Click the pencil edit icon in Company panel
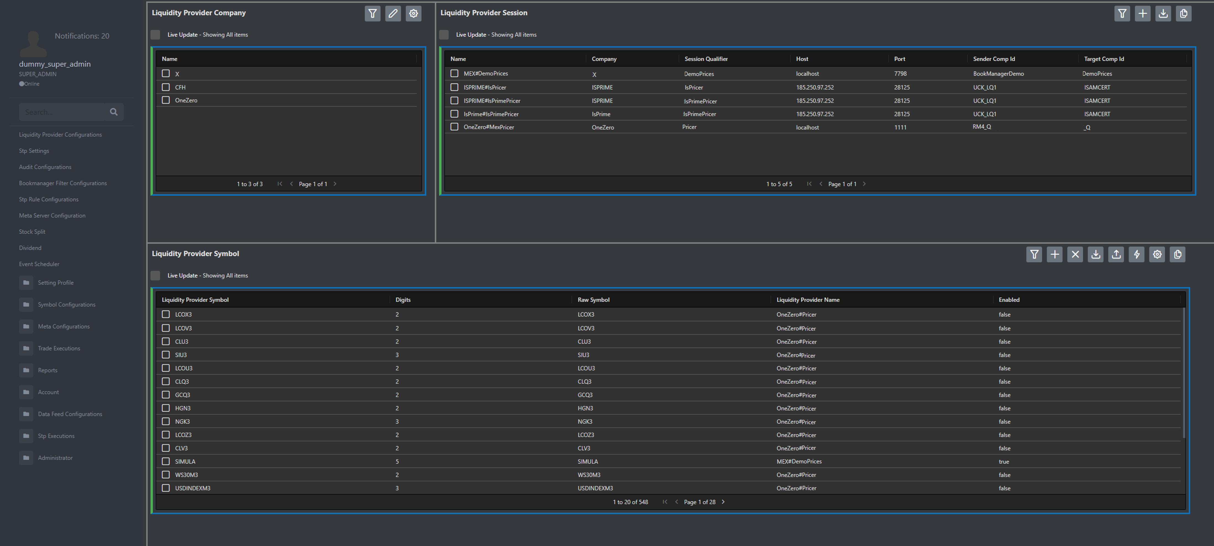The width and height of the screenshot is (1214, 546). point(393,14)
